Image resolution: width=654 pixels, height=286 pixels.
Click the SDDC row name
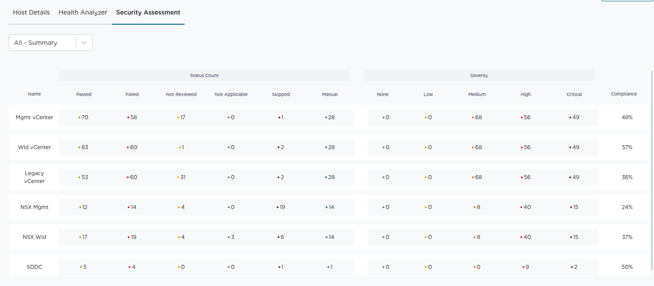pos(34,267)
